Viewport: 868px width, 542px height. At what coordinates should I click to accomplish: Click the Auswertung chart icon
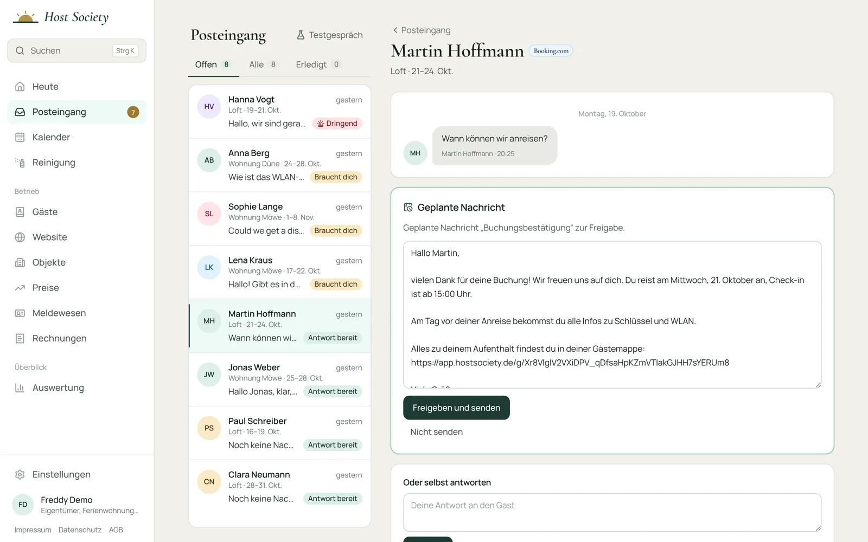20,388
